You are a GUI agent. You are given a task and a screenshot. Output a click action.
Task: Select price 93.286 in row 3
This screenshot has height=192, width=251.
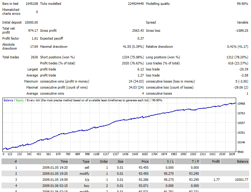pos(144,180)
